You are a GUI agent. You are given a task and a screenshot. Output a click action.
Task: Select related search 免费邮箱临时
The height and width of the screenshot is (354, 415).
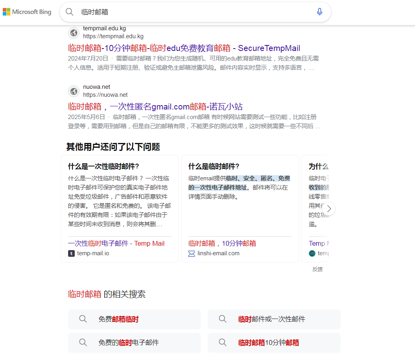coord(134,319)
